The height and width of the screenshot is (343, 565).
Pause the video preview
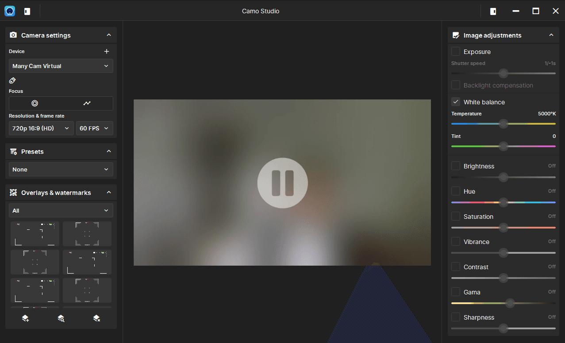coord(282,183)
